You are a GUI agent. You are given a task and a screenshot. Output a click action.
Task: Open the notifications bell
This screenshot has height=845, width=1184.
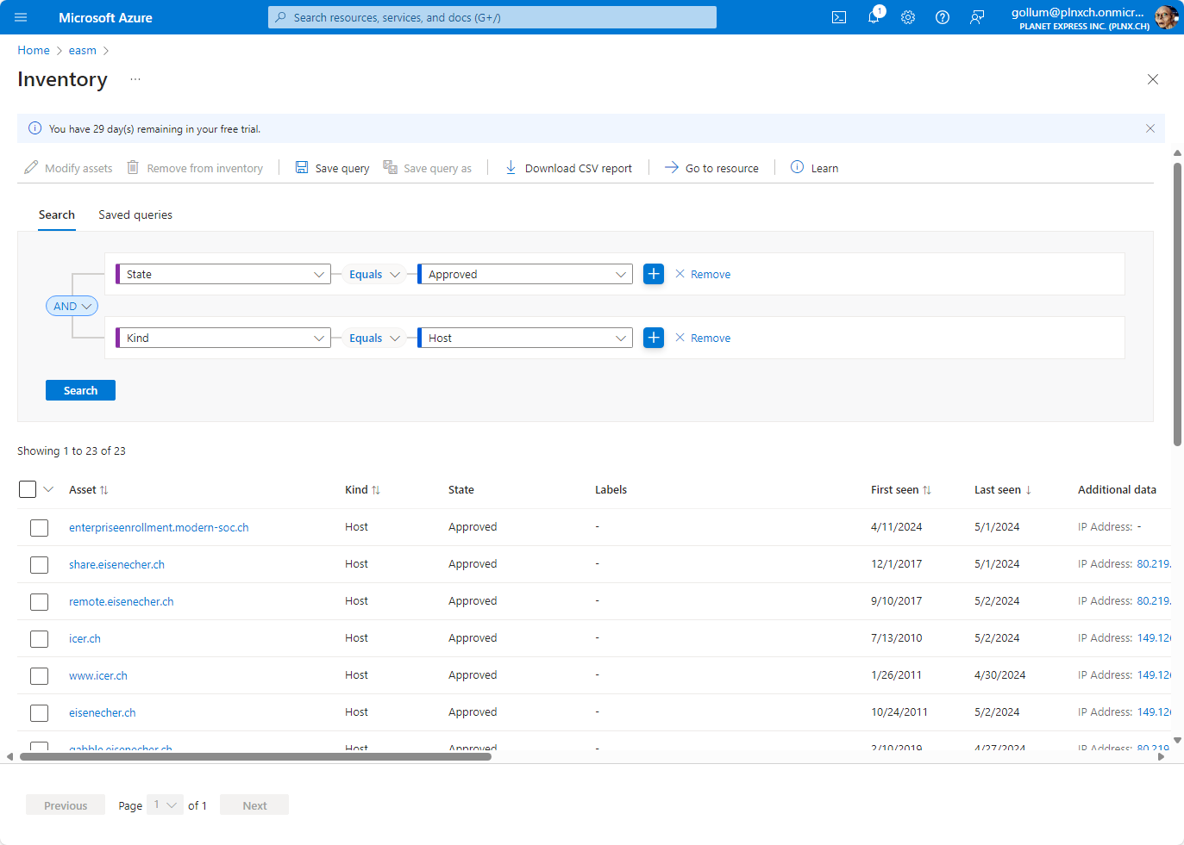[874, 17]
